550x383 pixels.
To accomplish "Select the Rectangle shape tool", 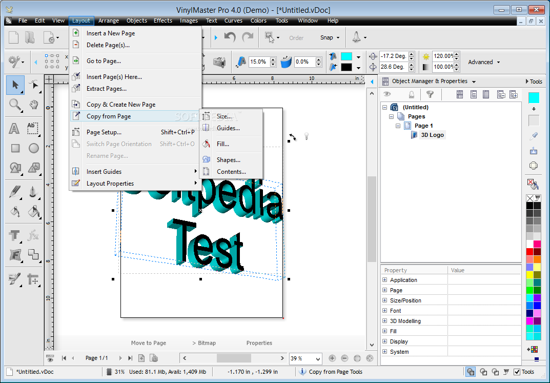I will coord(15,148).
